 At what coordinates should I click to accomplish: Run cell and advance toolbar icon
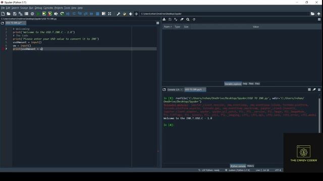pos(50,14)
